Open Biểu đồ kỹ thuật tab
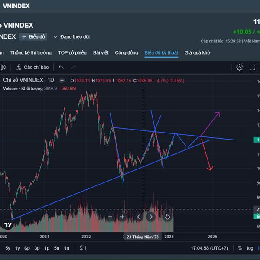The height and width of the screenshot is (260, 260). point(161,53)
